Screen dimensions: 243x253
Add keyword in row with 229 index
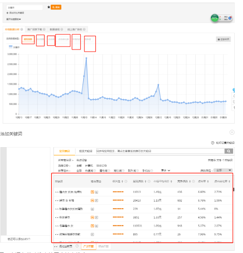tap(57, 209)
